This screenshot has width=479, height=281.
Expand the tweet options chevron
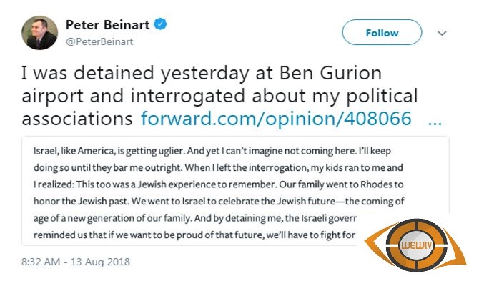tap(442, 33)
